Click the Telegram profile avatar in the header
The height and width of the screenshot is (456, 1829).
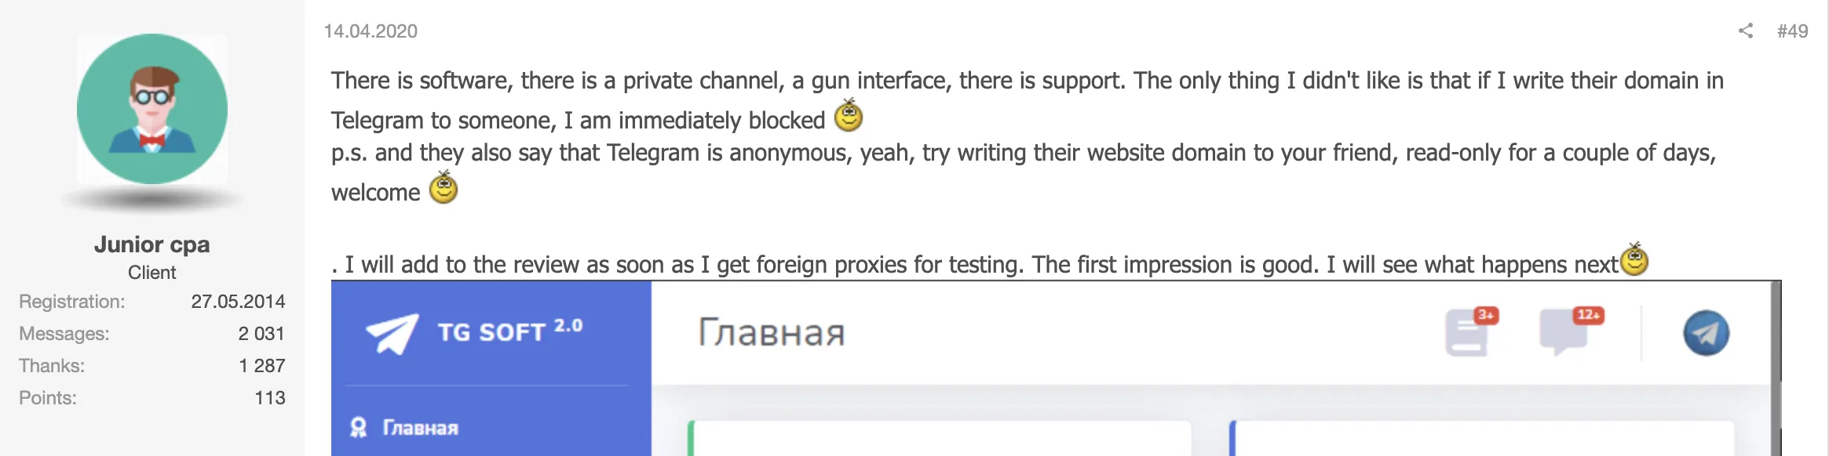tap(1707, 334)
